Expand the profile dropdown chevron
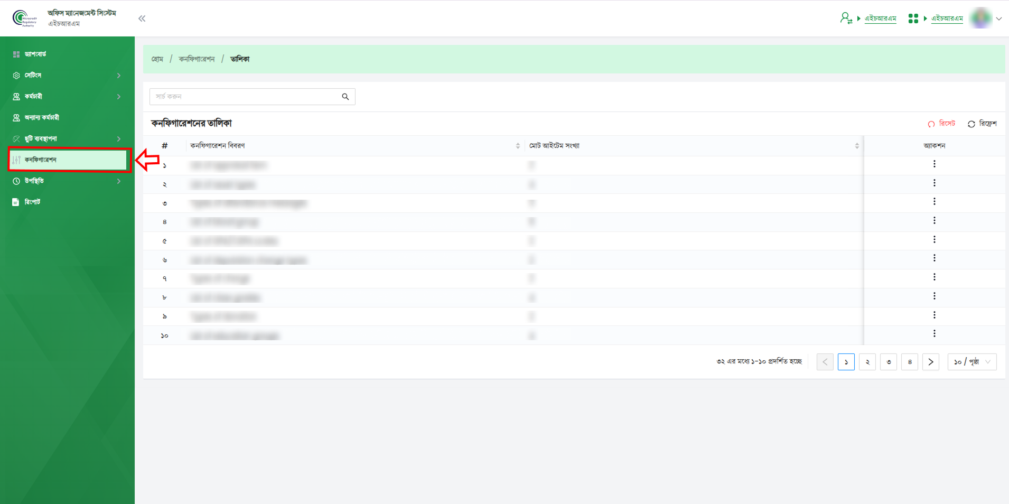Image resolution: width=1009 pixels, height=504 pixels. tap(999, 18)
